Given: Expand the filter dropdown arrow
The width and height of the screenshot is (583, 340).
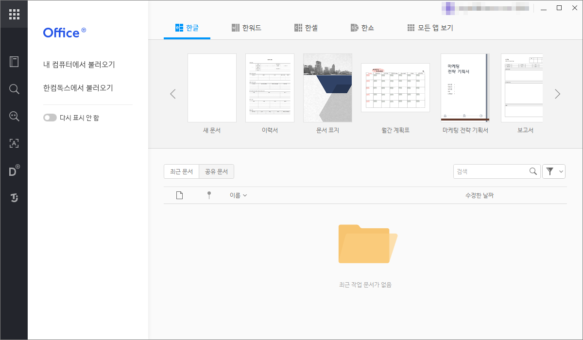Looking at the screenshot, I should pyautogui.click(x=561, y=171).
